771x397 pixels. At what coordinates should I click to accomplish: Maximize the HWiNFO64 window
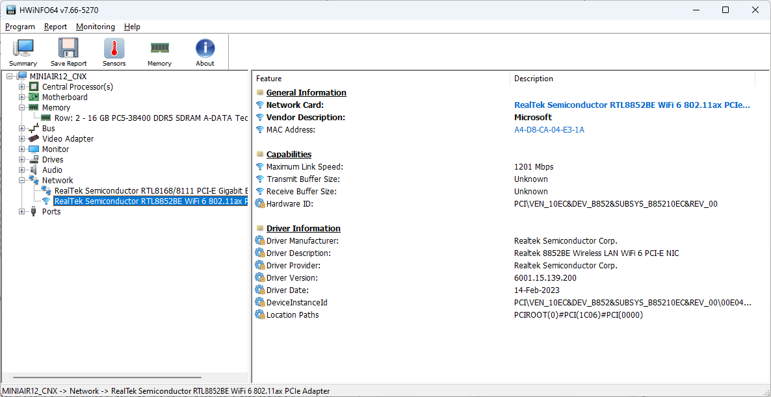coord(725,10)
